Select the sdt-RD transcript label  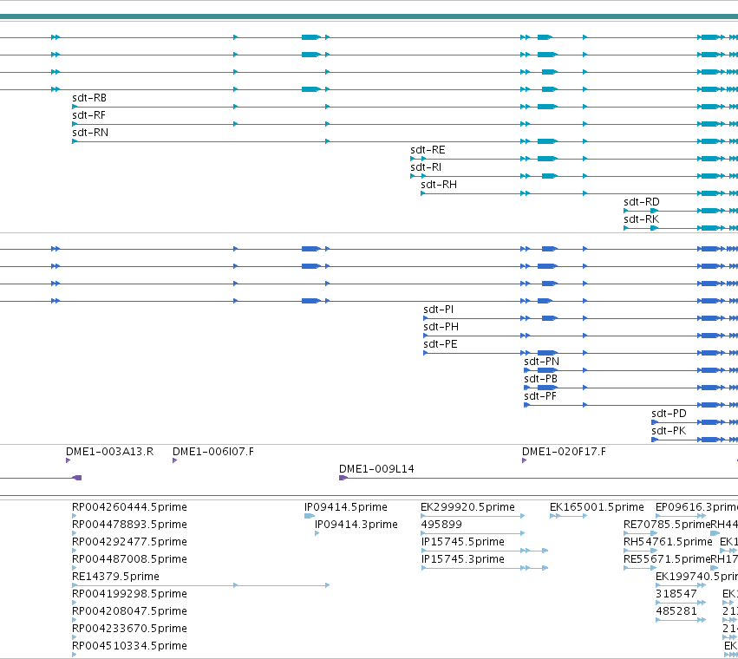642,202
